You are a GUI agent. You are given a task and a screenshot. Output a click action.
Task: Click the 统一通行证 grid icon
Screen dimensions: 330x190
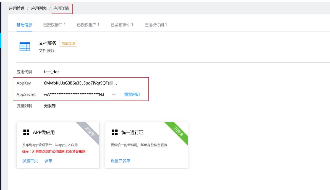point(115,132)
